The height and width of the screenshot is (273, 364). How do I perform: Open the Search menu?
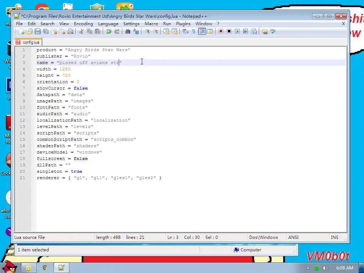(x=47, y=24)
